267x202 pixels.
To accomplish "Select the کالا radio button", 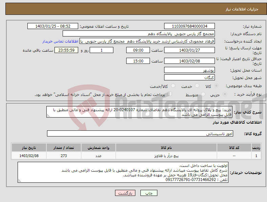I will point(216,86).
